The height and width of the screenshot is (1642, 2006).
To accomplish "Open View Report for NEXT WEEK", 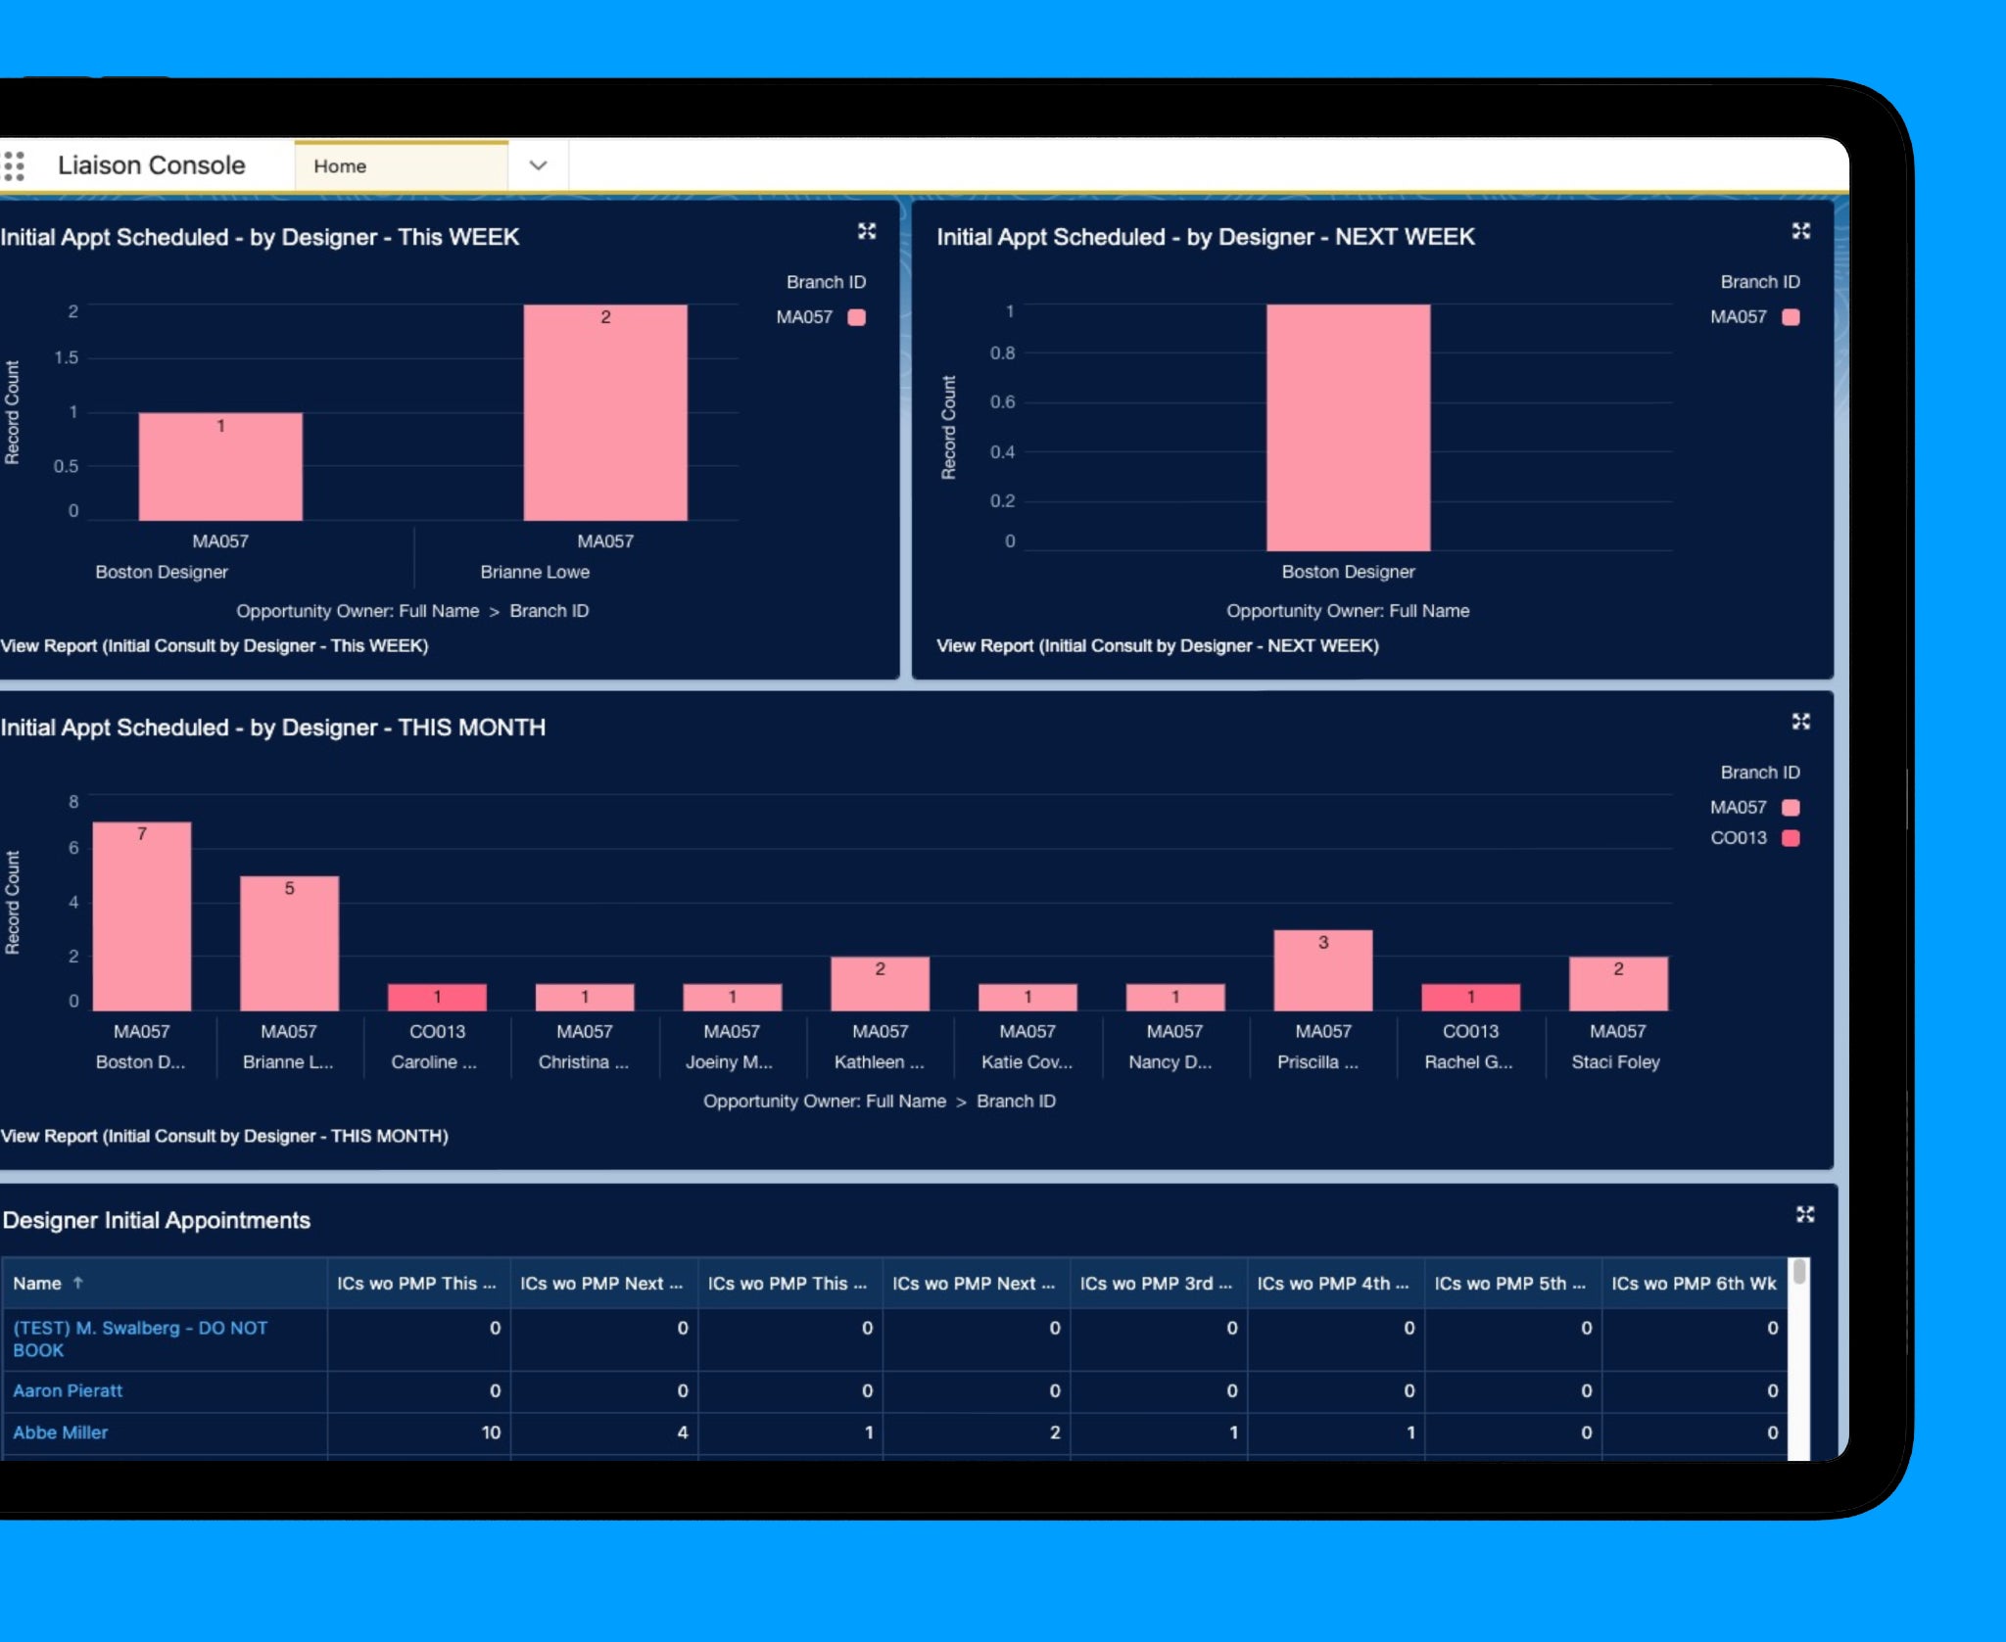I will 1157,646.
